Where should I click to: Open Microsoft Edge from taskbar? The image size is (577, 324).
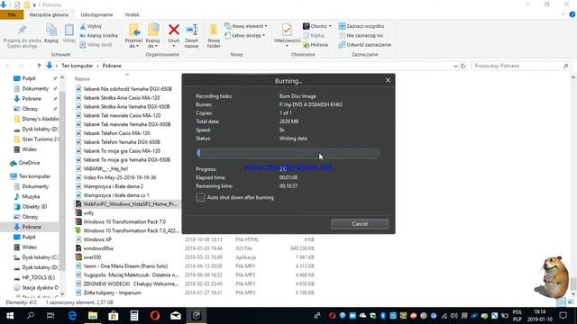tap(72, 316)
